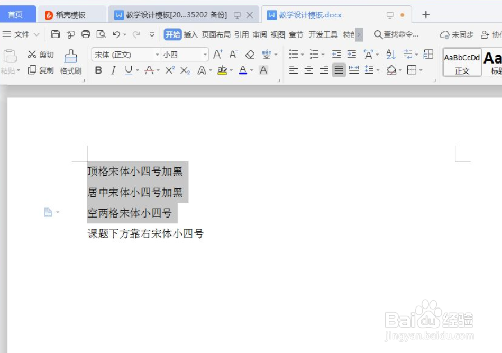Click the Clear Formatting eraser icon

click(x=250, y=55)
